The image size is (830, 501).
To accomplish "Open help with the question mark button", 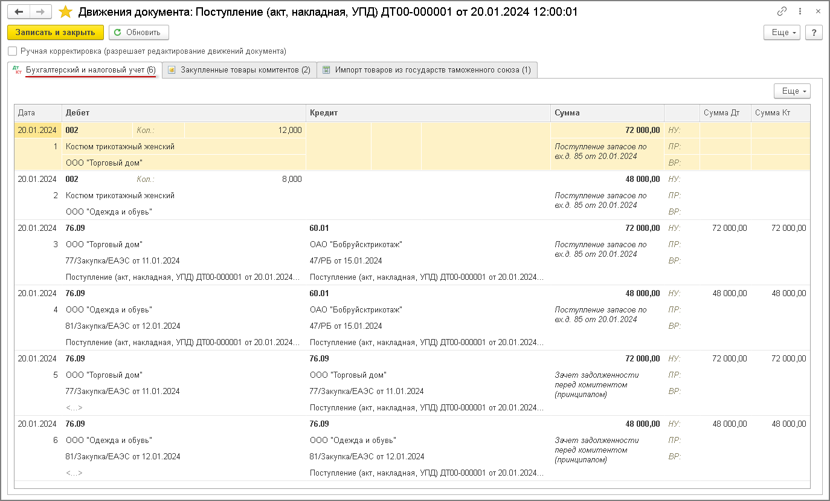I will tap(814, 32).
